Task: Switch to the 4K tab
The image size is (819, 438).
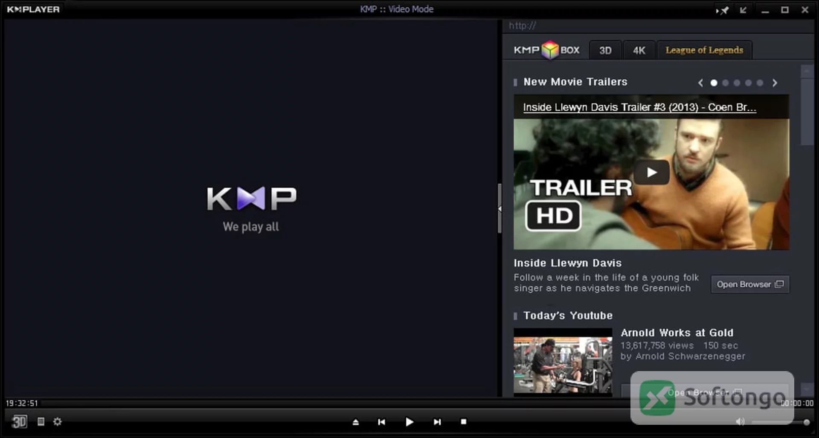Action: tap(639, 50)
